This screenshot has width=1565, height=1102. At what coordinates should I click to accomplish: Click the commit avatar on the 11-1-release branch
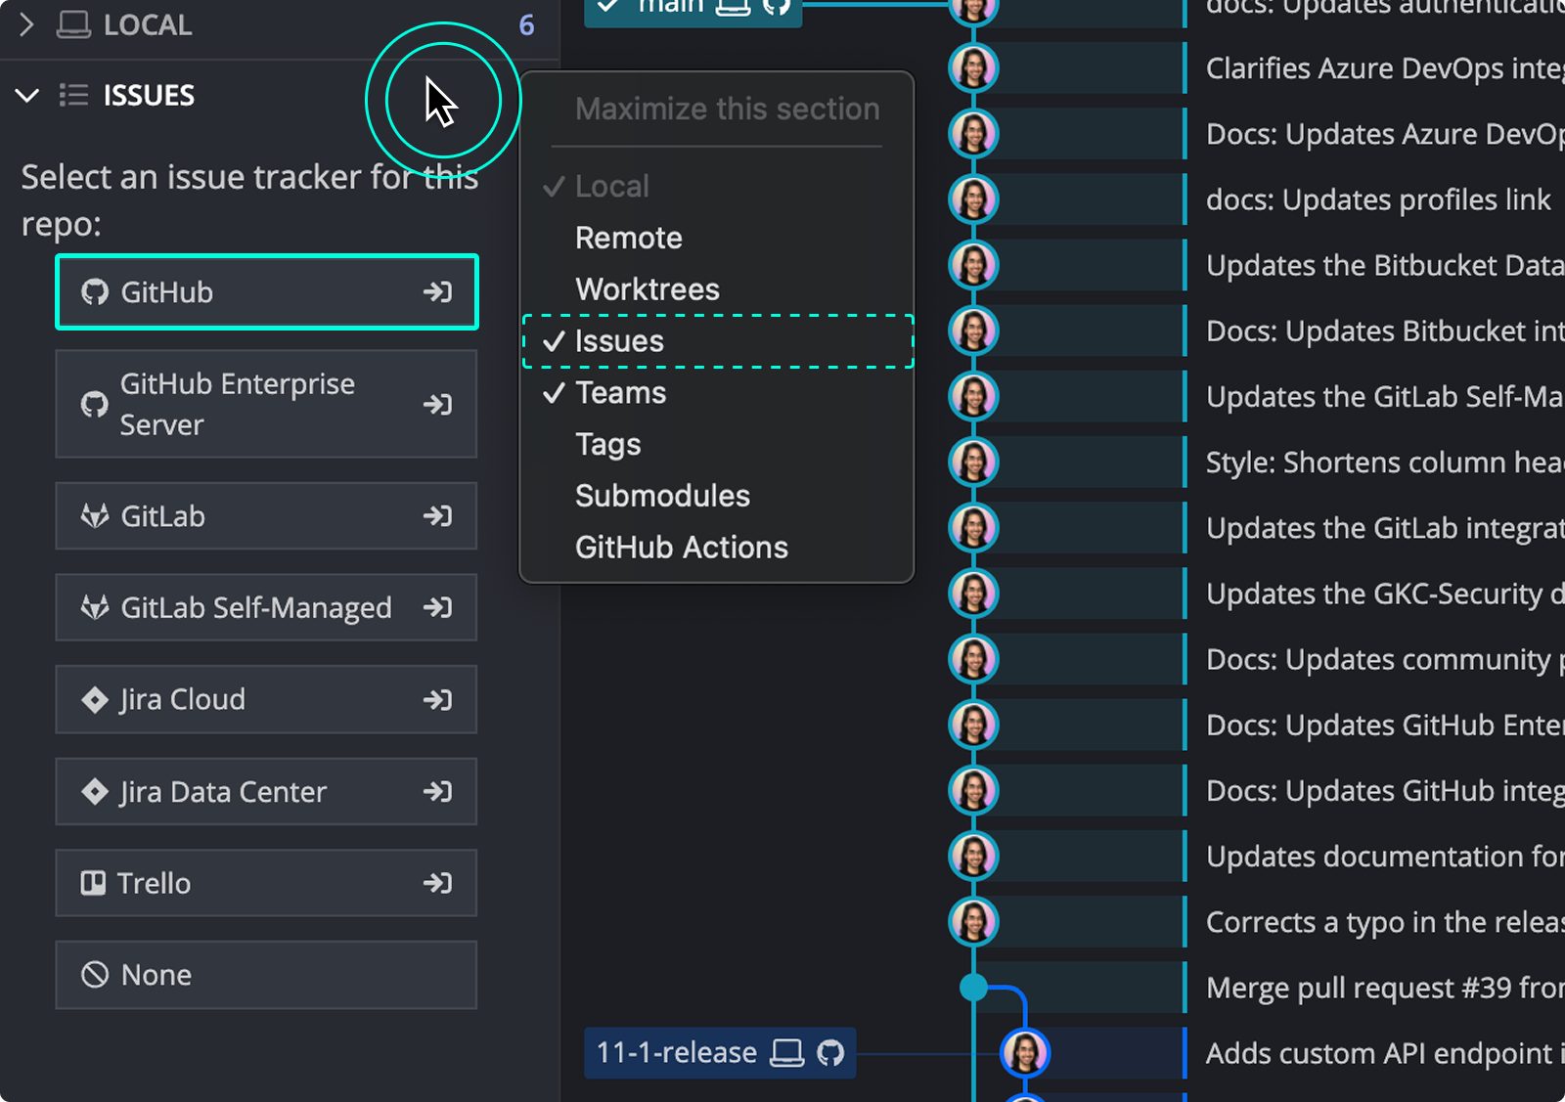(x=1024, y=1052)
